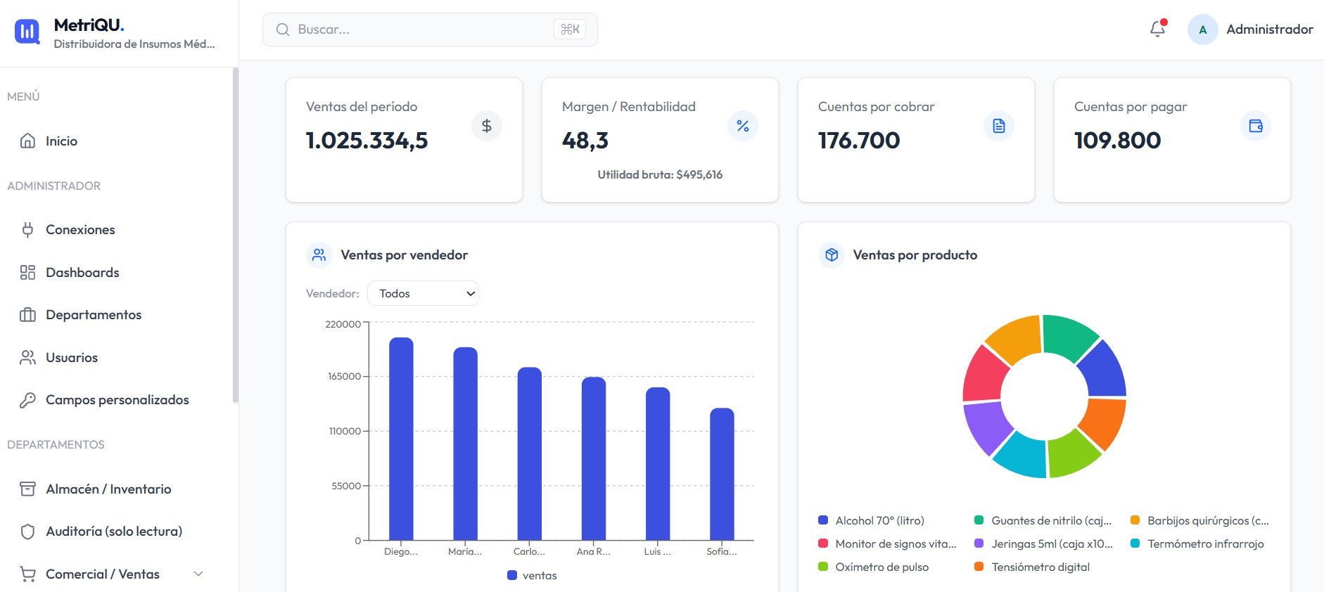Expand the Comercial / Ventas submenu chevron
The height and width of the screenshot is (592, 1324).
198,574
